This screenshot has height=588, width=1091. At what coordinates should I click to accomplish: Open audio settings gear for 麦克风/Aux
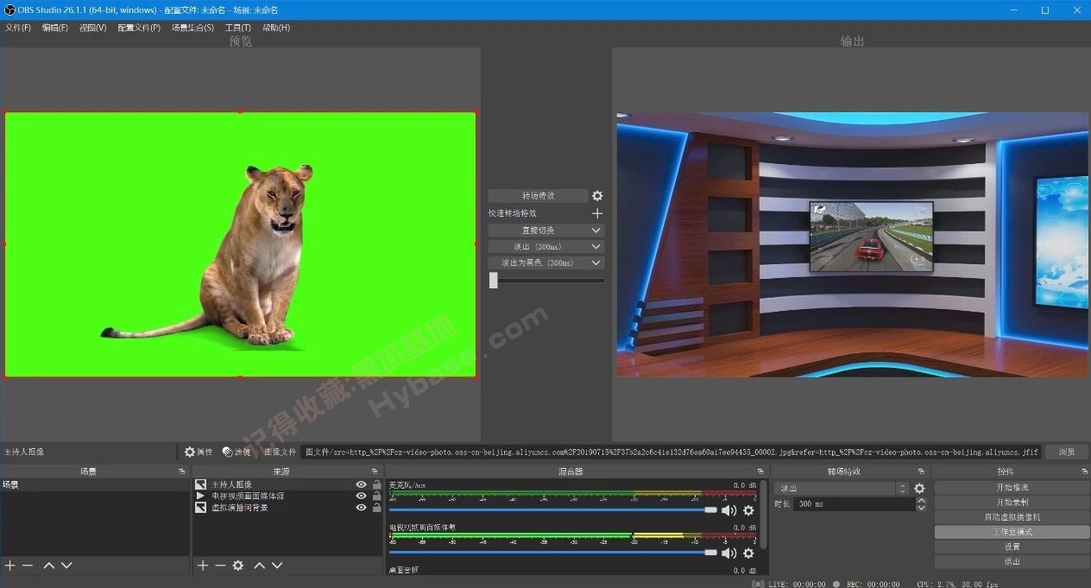747,510
